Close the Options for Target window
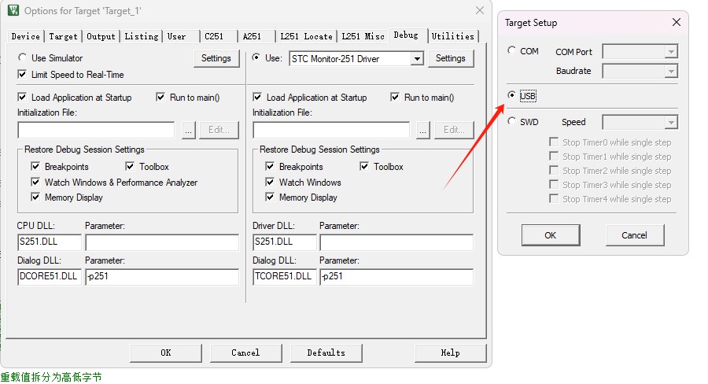Viewport: 708px width, 384px height. click(x=480, y=10)
